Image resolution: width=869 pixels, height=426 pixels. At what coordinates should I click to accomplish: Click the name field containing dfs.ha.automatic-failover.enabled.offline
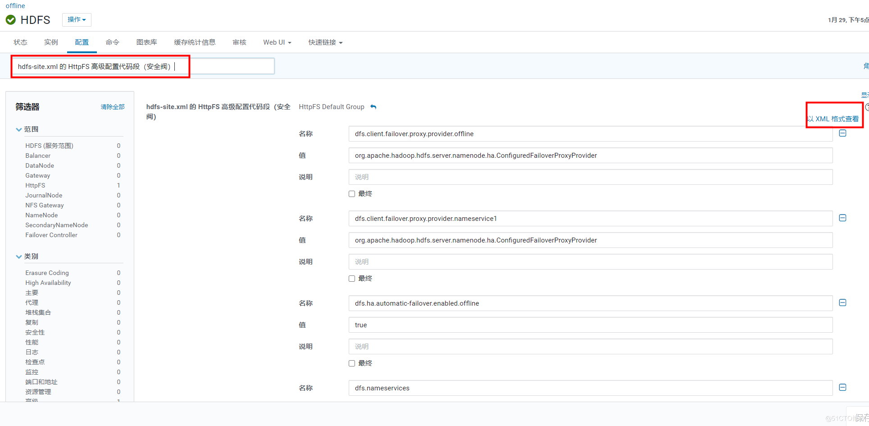point(591,303)
